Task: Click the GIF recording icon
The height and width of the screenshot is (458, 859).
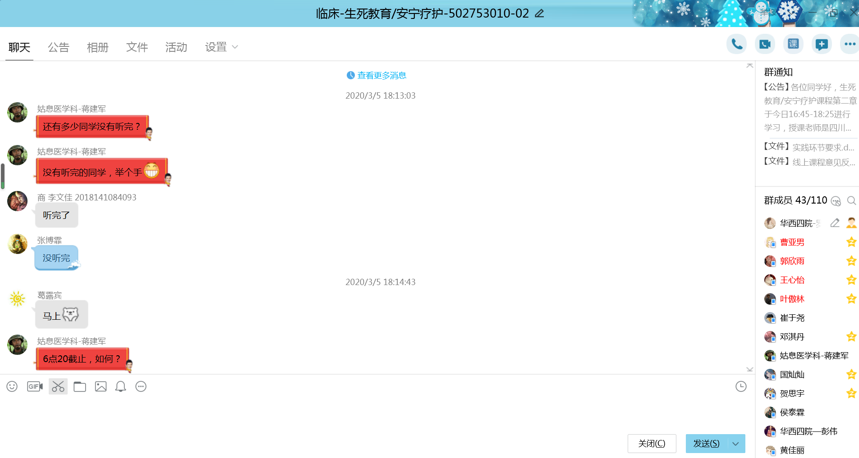Action: [35, 386]
